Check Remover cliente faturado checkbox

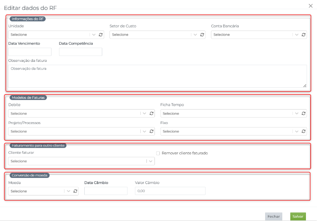pos(158,153)
